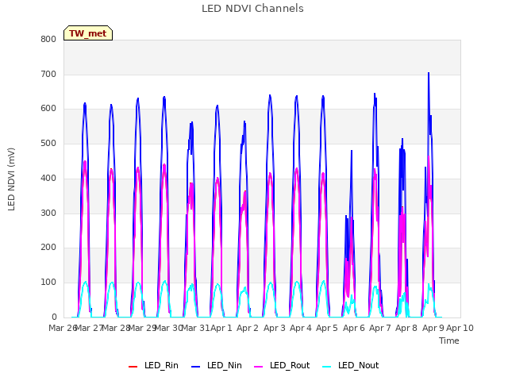Viewport: 508px width, 381px height.
Task: Click the y-axis tick 100
Action: click(x=48, y=283)
